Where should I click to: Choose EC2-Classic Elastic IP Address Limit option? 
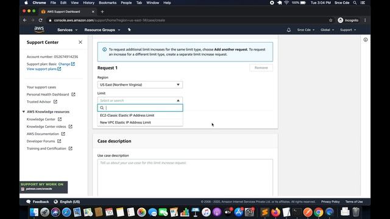coord(140,116)
